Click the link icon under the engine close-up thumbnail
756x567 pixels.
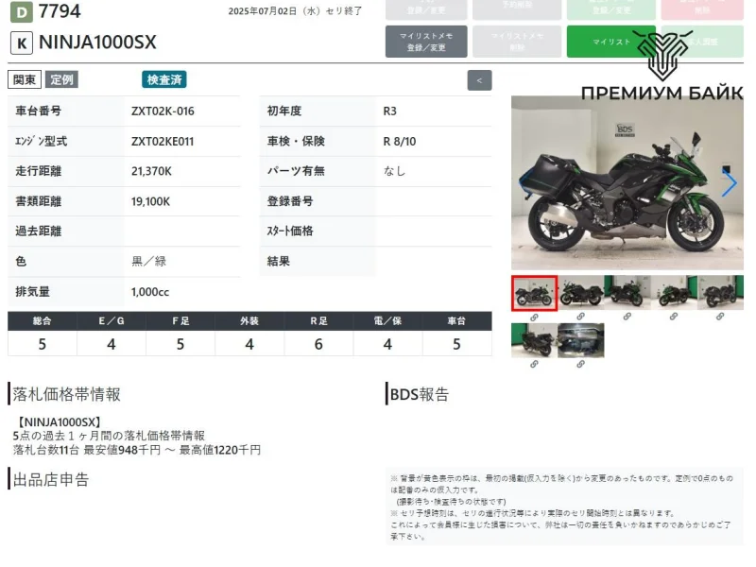[580, 365]
